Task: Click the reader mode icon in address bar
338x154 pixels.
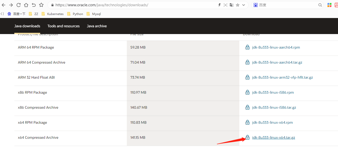Action: point(226,5)
